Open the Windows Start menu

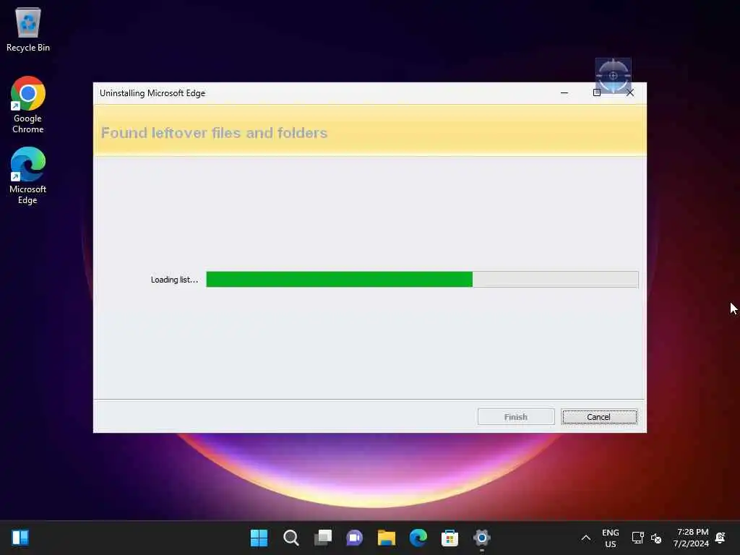tap(259, 538)
